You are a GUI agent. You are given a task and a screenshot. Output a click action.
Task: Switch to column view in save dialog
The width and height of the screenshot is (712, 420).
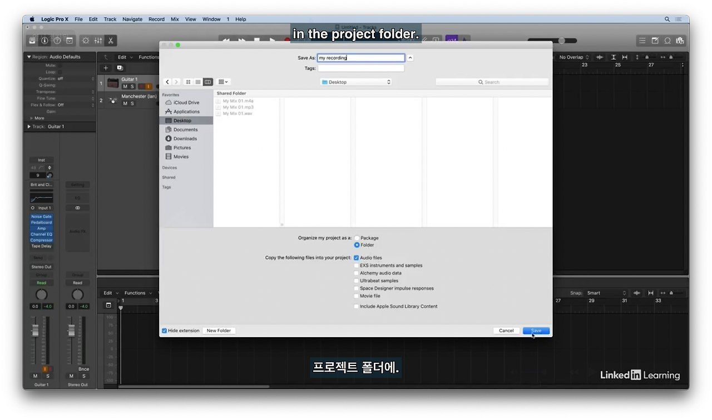click(207, 82)
